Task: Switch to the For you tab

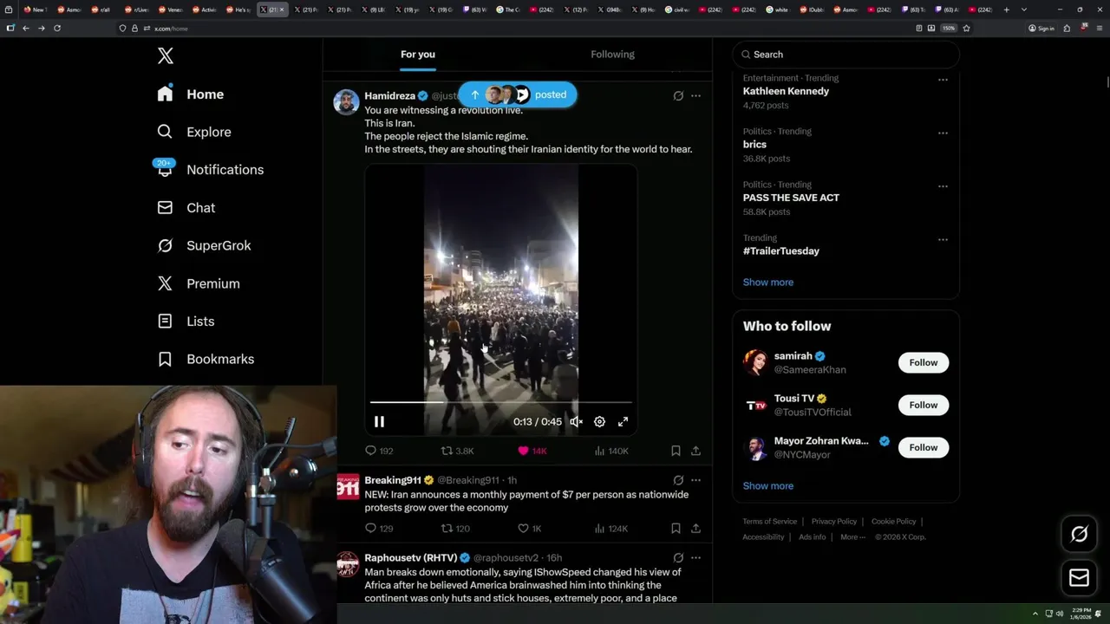Action: tap(418, 55)
